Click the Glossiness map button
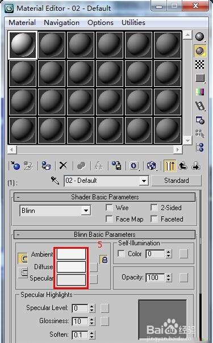213x343 pixels. click(105, 321)
